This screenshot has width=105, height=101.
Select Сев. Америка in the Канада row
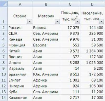[x=46, y=39]
